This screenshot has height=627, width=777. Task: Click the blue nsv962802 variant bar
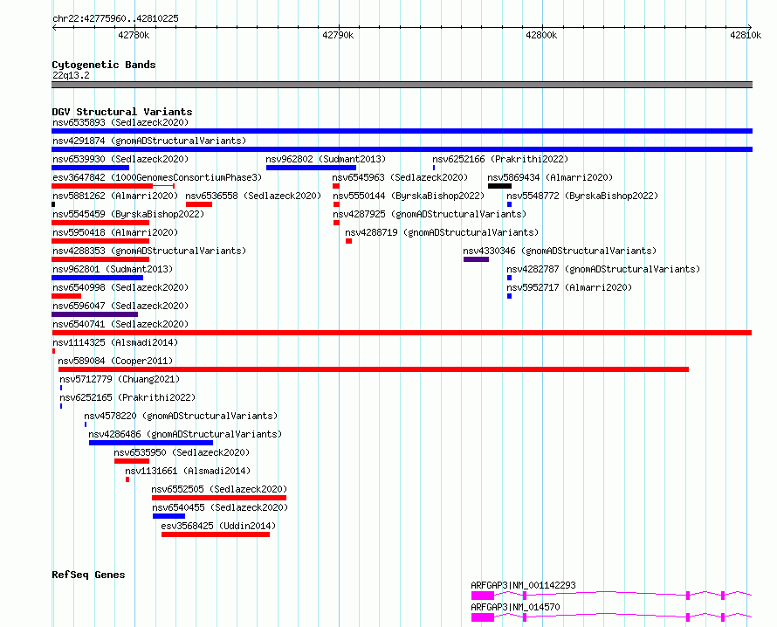coord(311,168)
